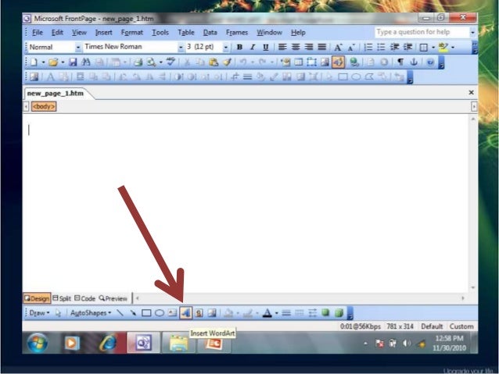Image resolution: width=499 pixels, height=374 pixels.
Task: Select the Oval tool in bottom Drawing toolbar
Action: click(159, 313)
